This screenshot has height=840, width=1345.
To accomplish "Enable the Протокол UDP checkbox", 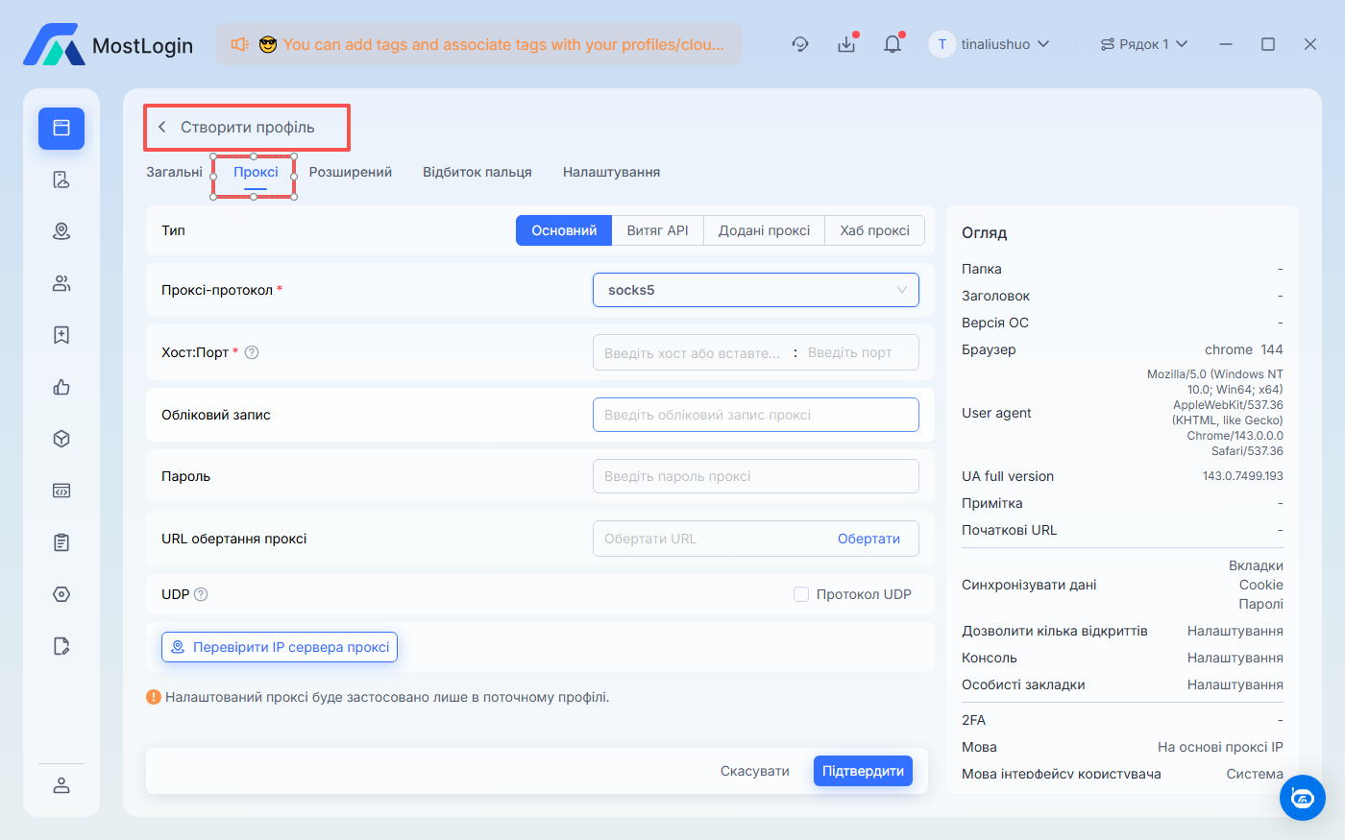I will (801, 594).
